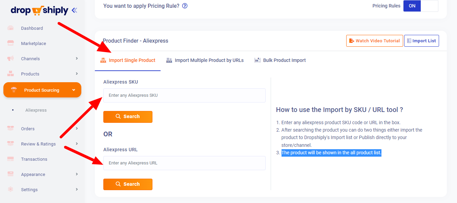Search by Aliexpress SKU button
The width and height of the screenshot is (457, 203).
128,117
